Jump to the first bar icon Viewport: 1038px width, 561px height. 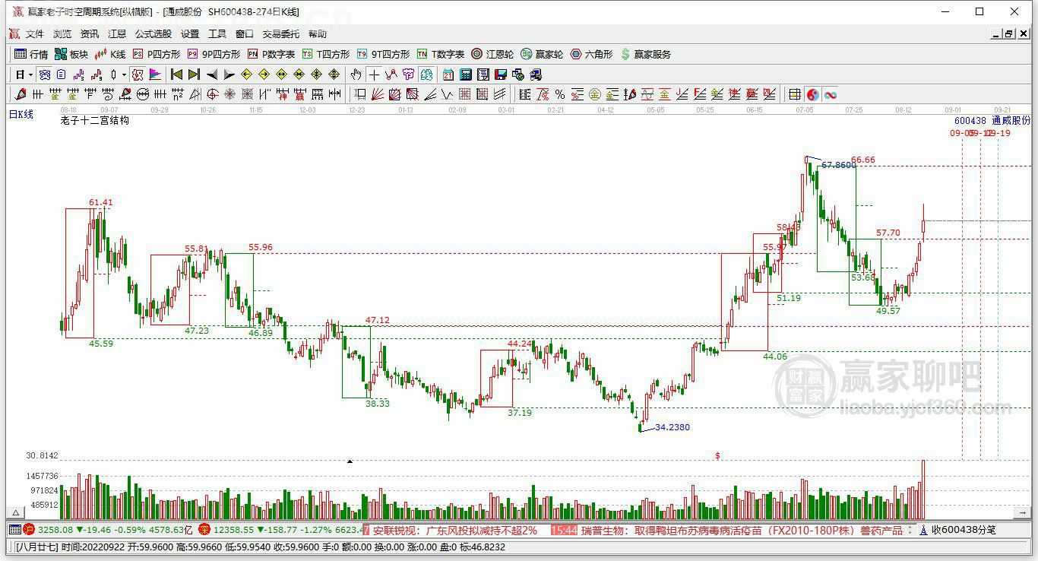176,74
